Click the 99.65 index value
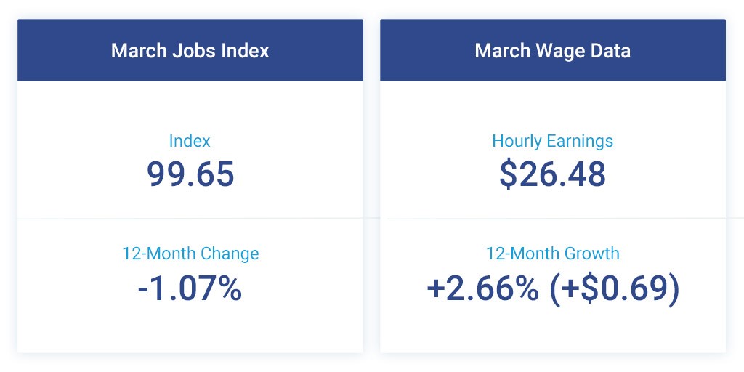Viewport: 744px width, 372px height. [190, 174]
